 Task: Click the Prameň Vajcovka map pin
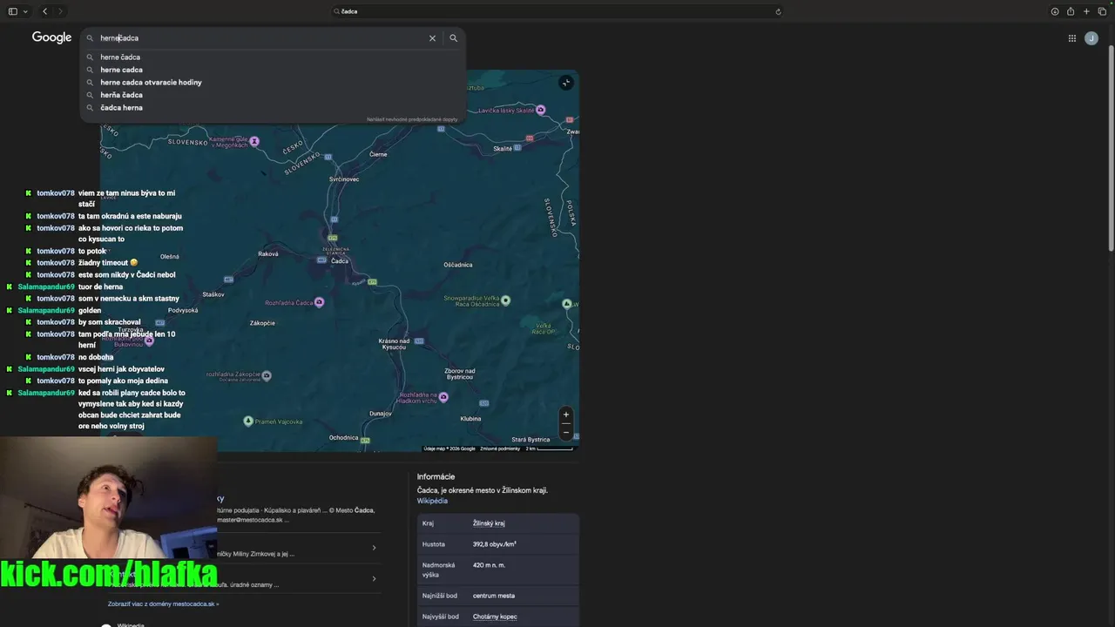click(248, 421)
